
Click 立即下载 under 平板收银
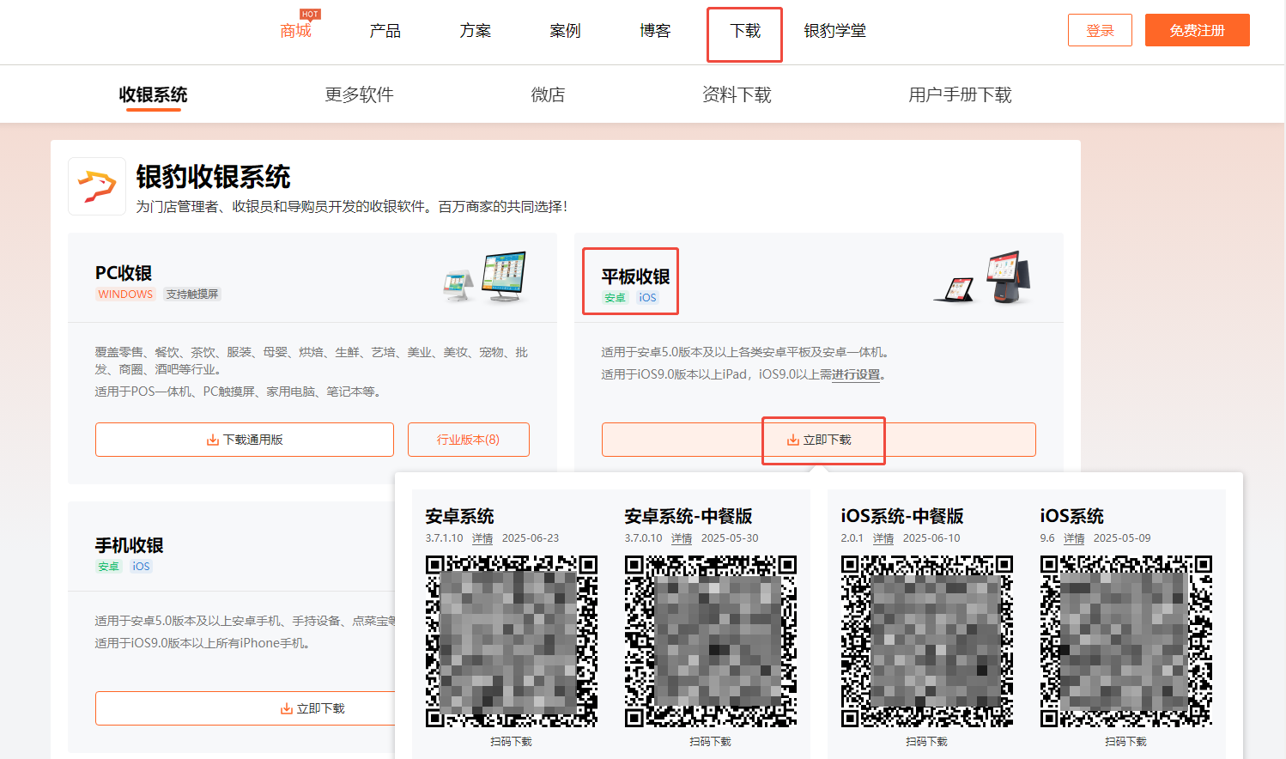point(819,440)
